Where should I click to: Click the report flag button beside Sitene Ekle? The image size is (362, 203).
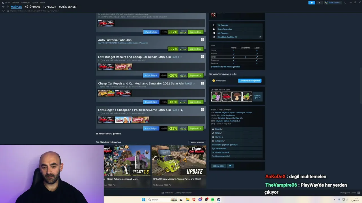(x=230, y=166)
